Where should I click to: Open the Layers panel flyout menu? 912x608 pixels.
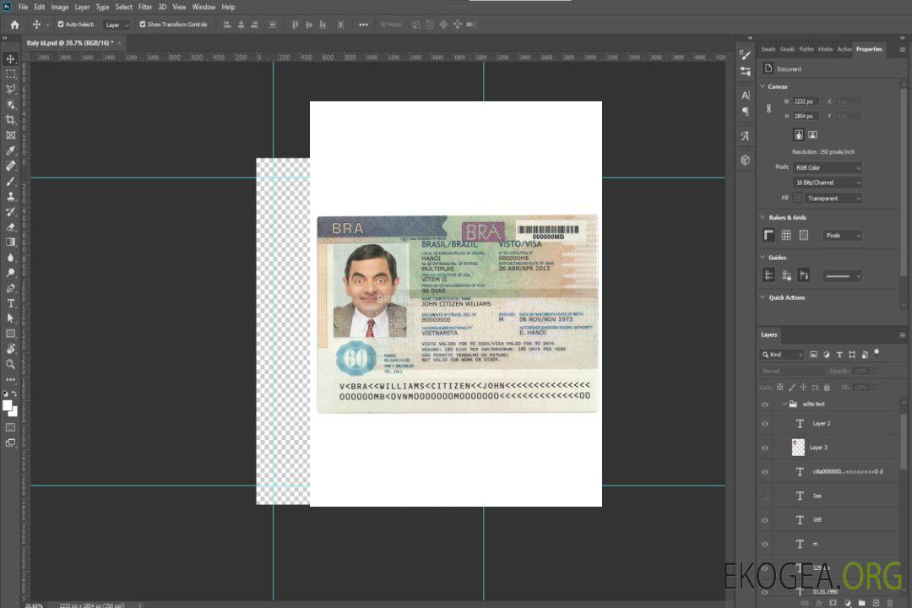pyautogui.click(x=902, y=335)
